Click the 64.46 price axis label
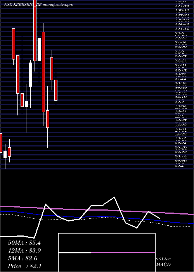Screen dimensions: 194x272 (x=181, y=161)
